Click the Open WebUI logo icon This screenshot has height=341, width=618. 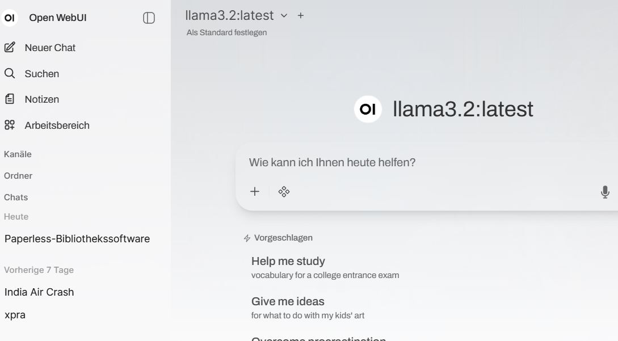tap(10, 18)
